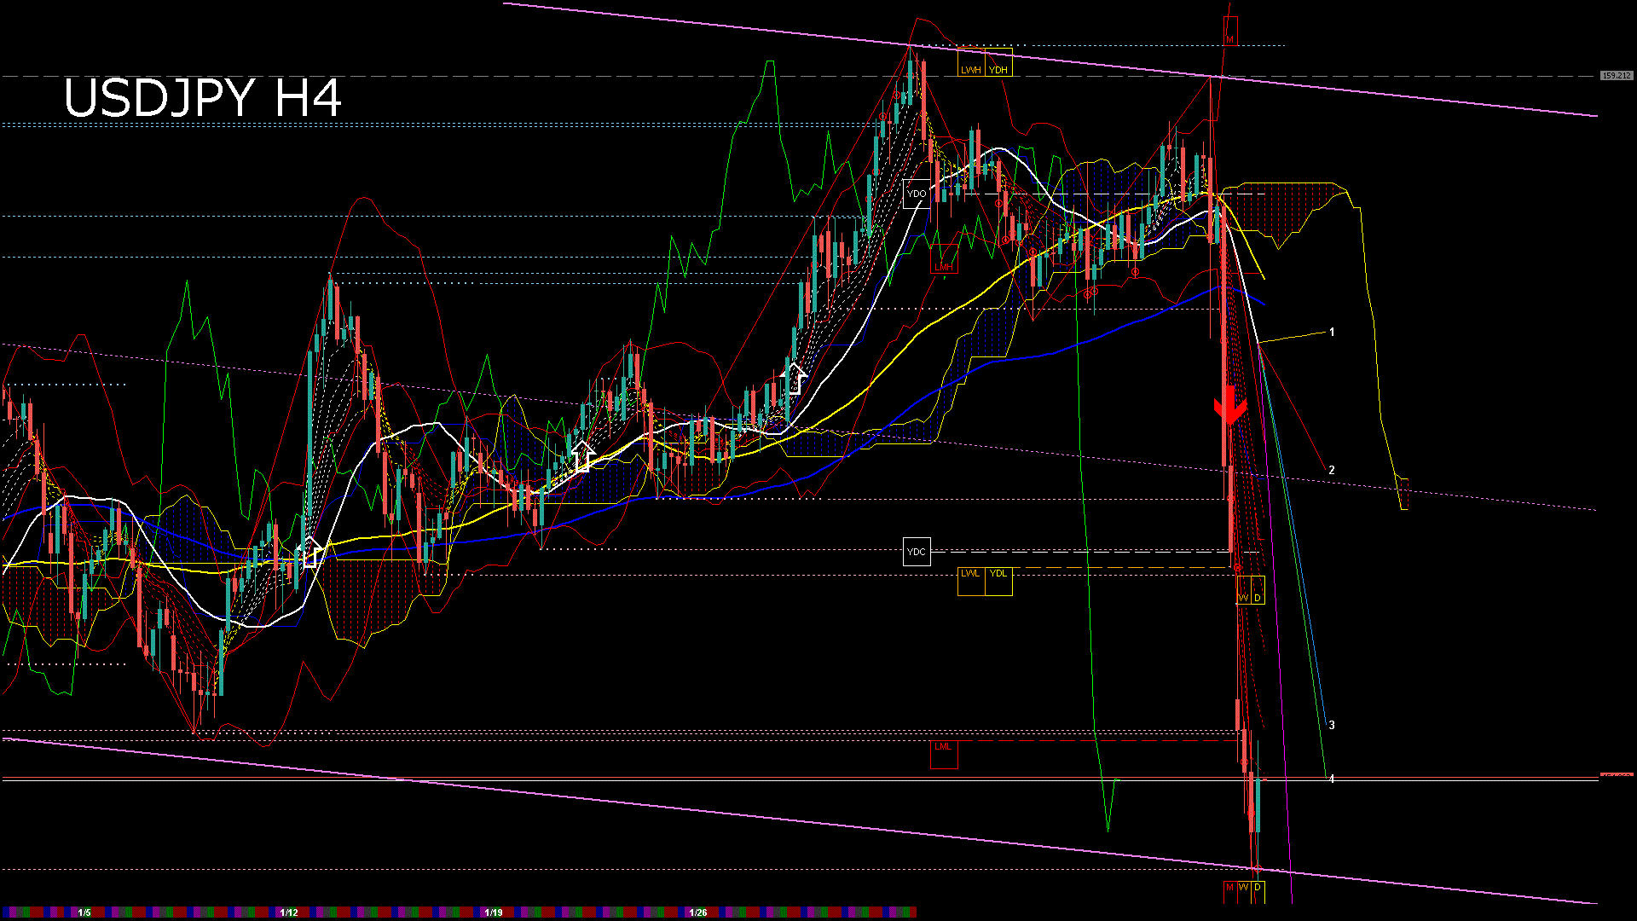Select the white YDC label box
The height and width of the screenshot is (921, 1637).
[x=917, y=552]
